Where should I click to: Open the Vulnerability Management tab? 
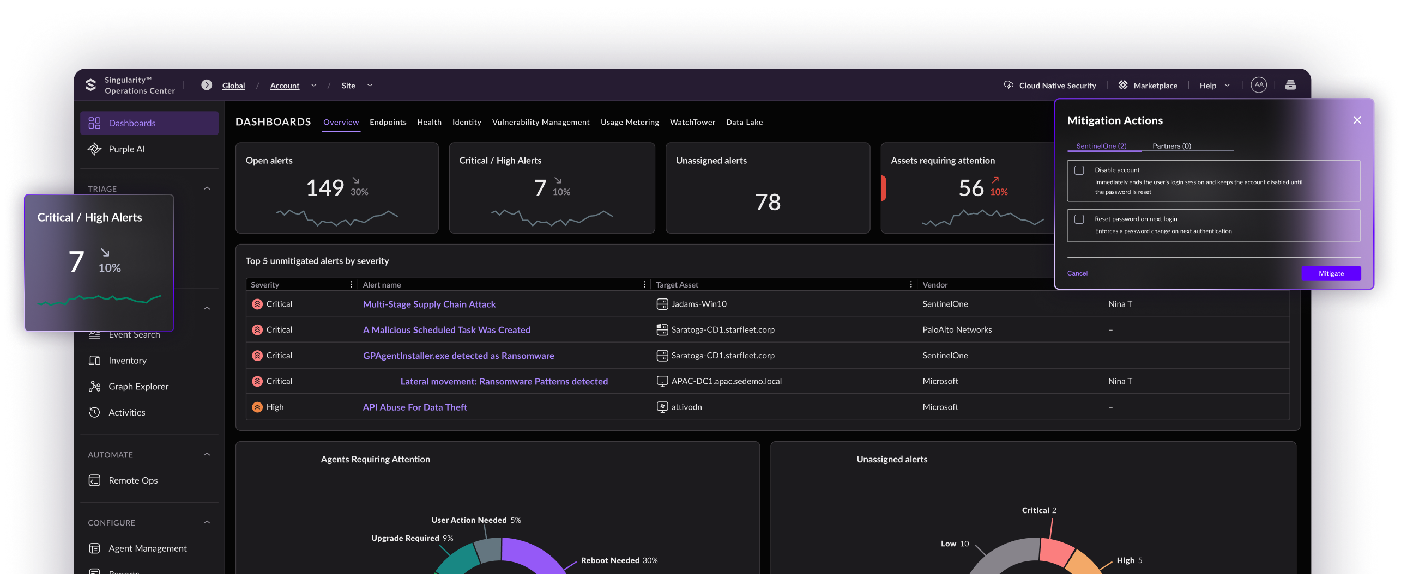point(541,122)
